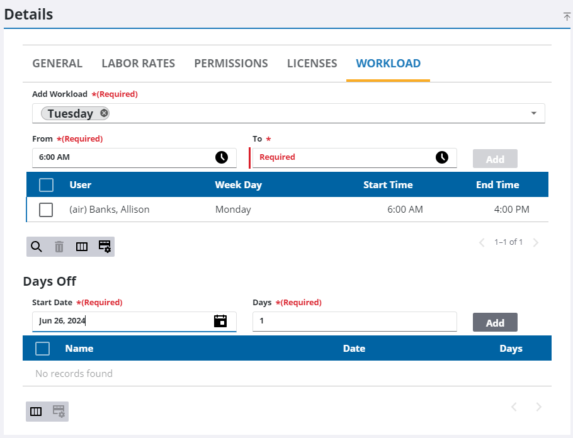Expand the Add Workload dropdown arrow
This screenshot has width=573, height=438.
533,113
